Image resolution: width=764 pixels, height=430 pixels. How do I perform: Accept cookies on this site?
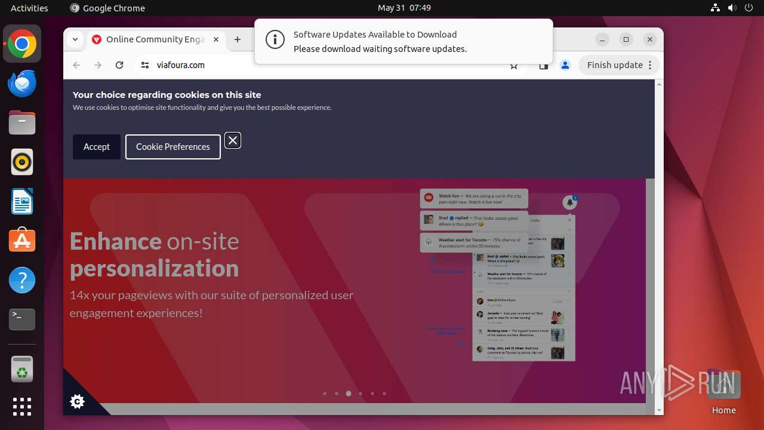(97, 147)
